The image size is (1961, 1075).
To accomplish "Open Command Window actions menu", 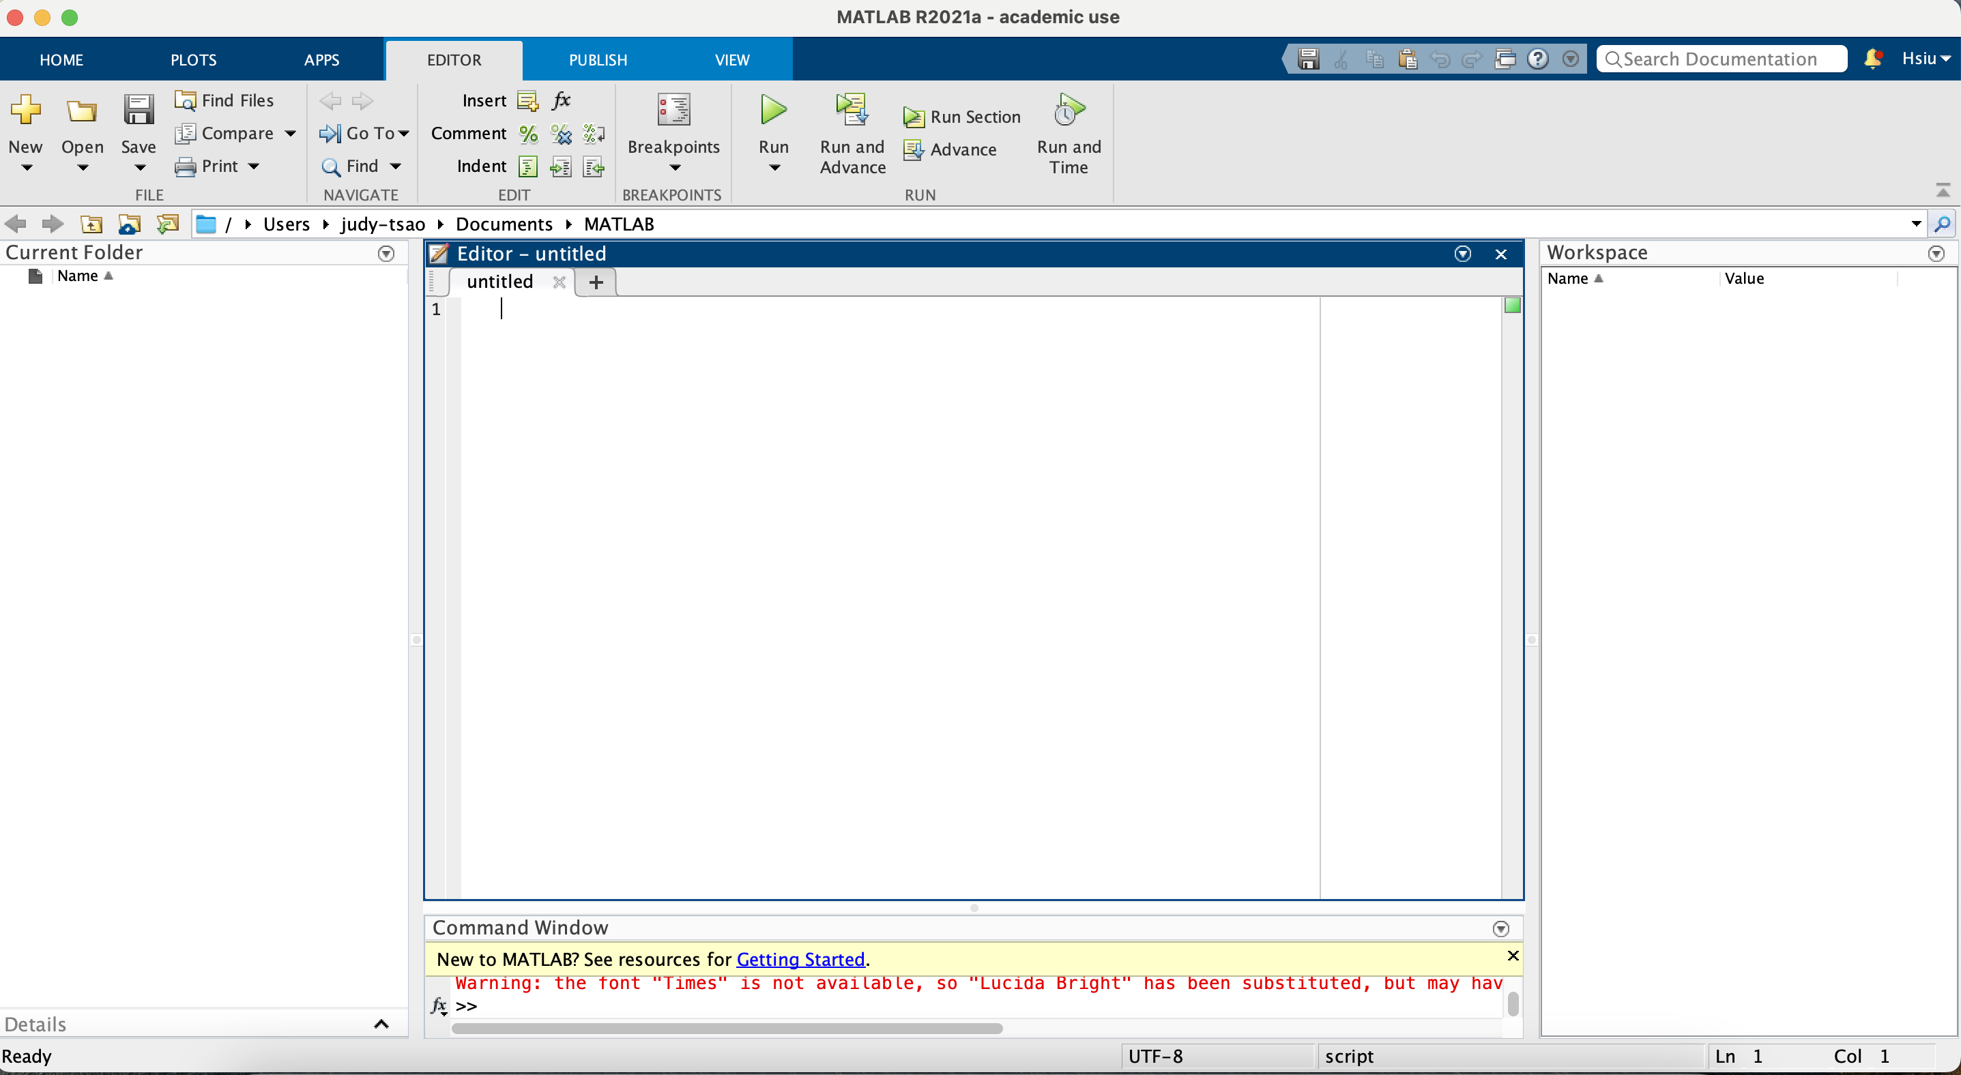I will pos(1500,930).
